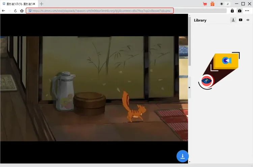The image size is (253, 167).
Task: Click the blue floating download button
Action: pyautogui.click(x=182, y=156)
